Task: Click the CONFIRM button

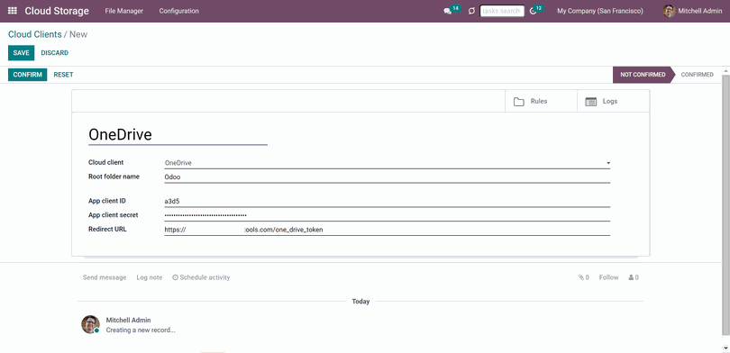Action: tap(27, 75)
